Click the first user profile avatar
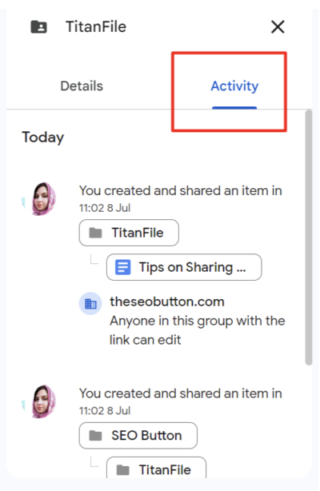The height and width of the screenshot is (491, 320). click(x=43, y=199)
